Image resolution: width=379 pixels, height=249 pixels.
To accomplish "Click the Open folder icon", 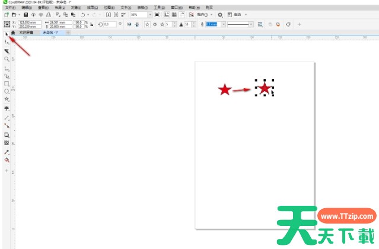I will 14,15.
